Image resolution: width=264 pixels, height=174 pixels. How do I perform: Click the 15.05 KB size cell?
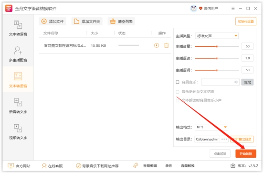tap(98, 45)
